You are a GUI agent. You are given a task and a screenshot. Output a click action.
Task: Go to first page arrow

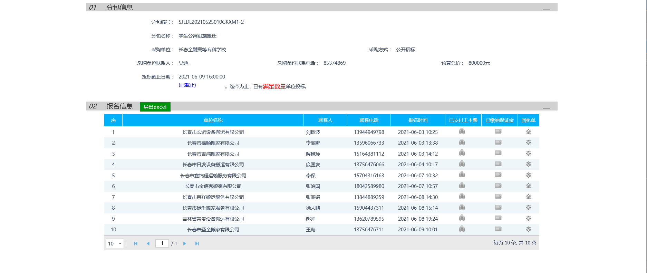coord(136,243)
